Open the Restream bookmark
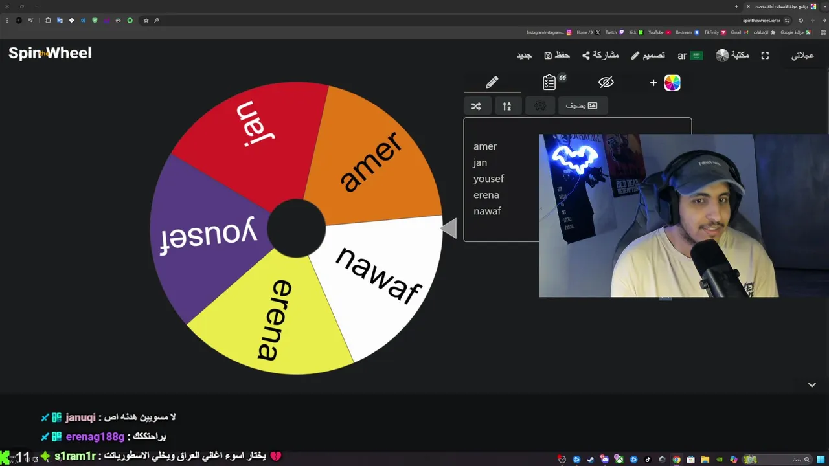 (x=688, y=32)
